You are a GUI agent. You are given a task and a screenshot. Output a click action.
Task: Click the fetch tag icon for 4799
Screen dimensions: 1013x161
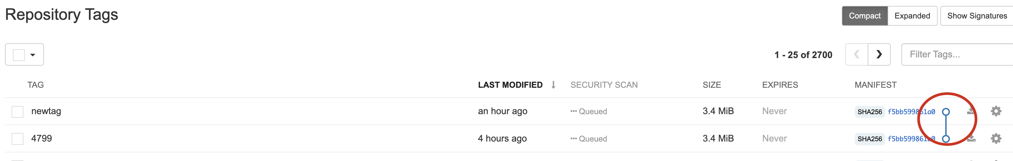[971, 138]
